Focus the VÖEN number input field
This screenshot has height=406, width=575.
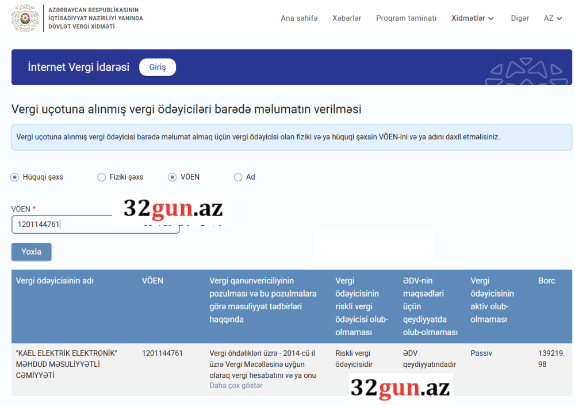tap(63, 225)
